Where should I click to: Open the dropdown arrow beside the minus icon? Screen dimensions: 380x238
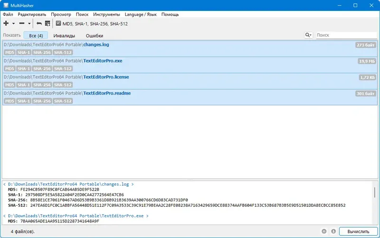coord(29,23)
